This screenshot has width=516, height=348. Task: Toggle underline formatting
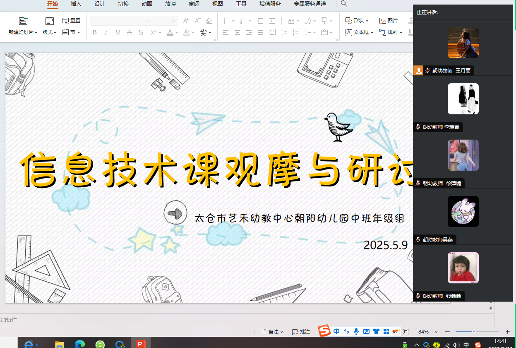(118, 32)
